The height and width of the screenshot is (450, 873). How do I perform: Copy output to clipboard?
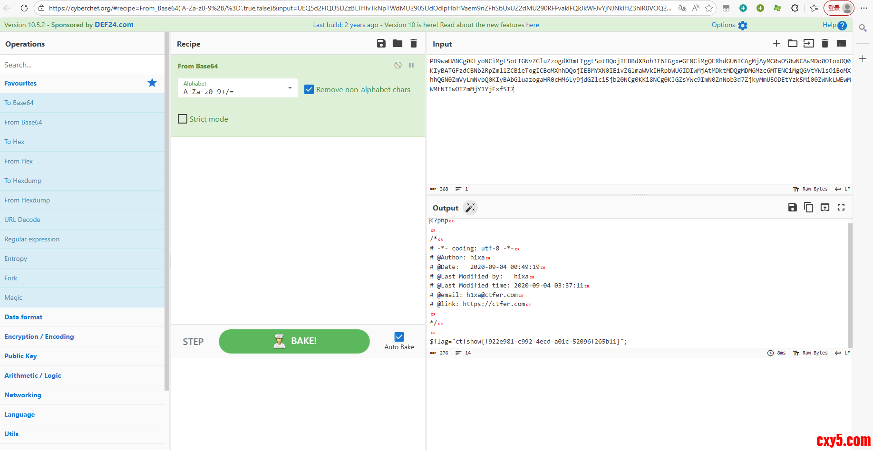(x=808, y=207)
